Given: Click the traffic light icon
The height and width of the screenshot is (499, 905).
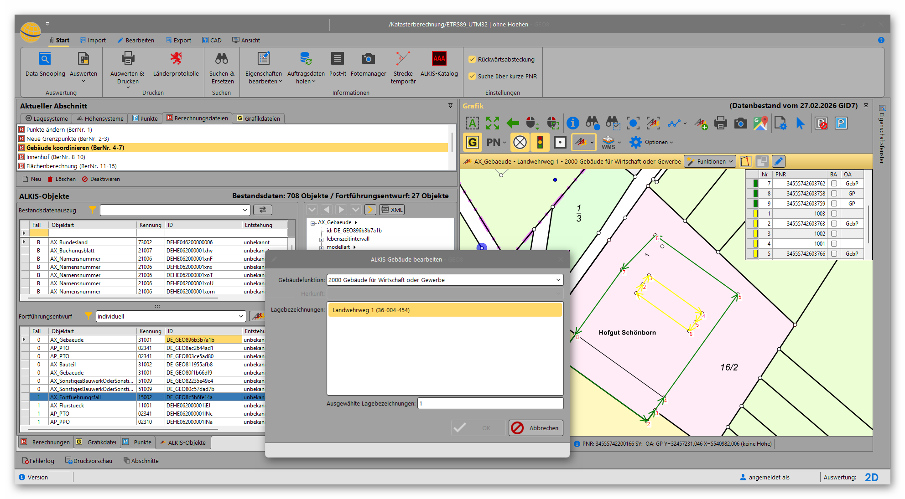Looking at the screenshot, I should point(540,142).
